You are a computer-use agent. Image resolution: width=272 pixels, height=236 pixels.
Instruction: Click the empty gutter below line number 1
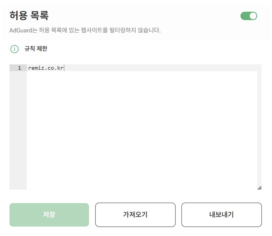click(x=18, y=130)
